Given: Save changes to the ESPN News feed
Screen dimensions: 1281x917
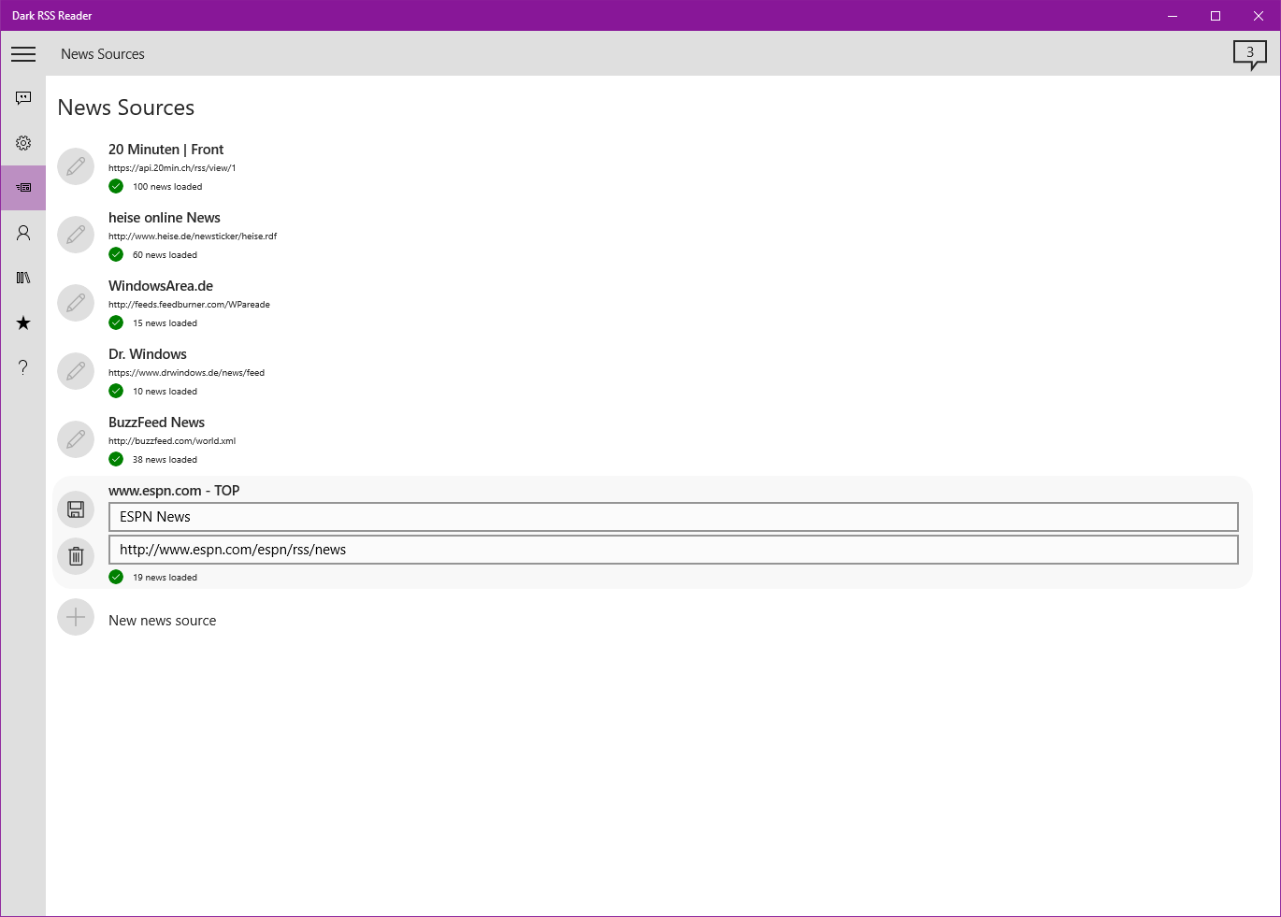Looking at the screenshot, I should [76, 509].
